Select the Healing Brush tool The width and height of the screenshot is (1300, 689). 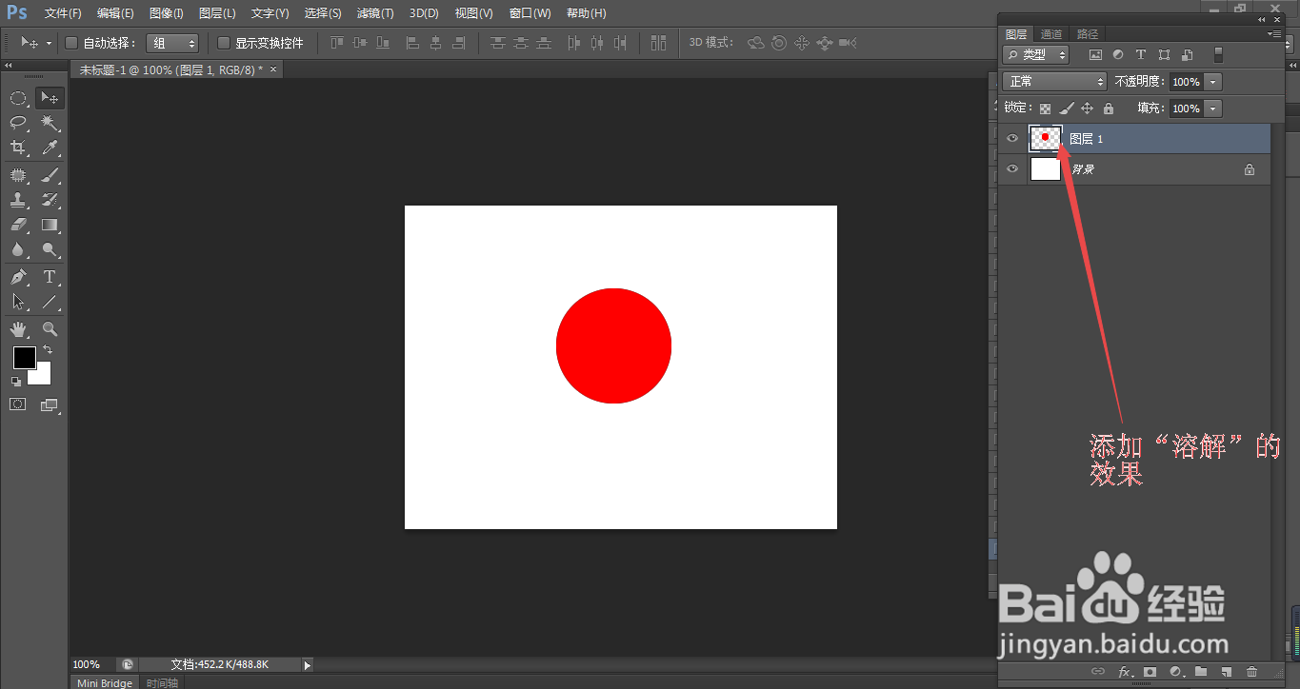click(x=18, y=175)
